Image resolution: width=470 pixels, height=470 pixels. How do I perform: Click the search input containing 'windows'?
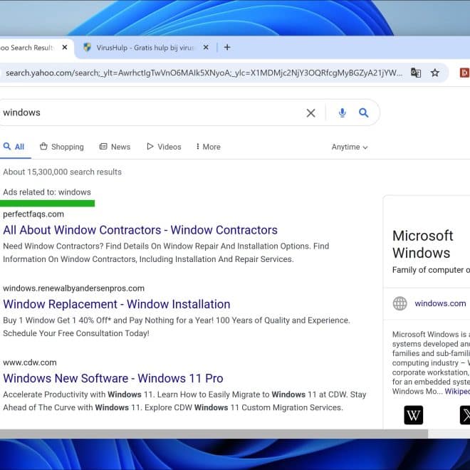(x=142, y=113)
